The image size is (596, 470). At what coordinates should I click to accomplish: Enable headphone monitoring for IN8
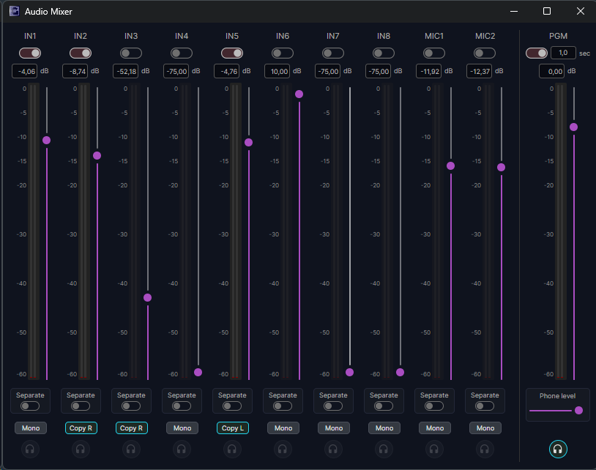point(384,449)
